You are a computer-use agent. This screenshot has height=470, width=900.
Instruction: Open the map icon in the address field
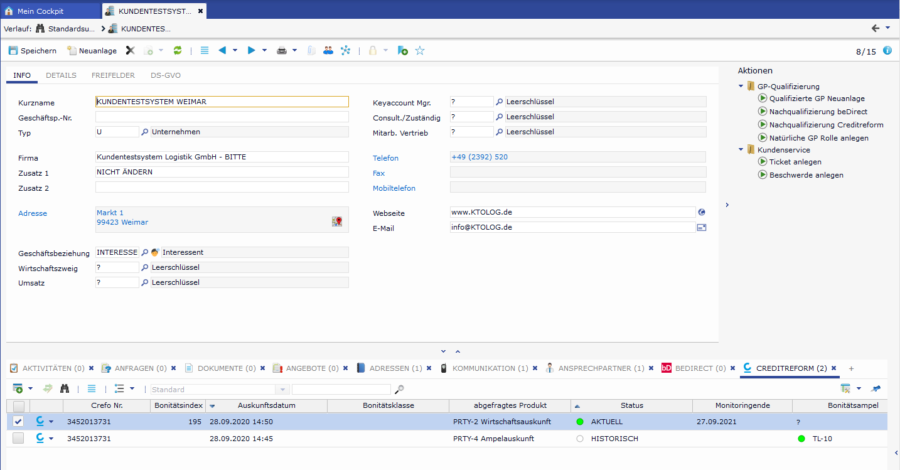(x=337, y=222)
